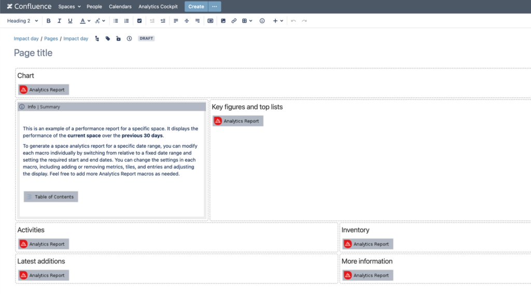Image resolution: width=531 pixels, height=296 pixels.
Task: Open the last Impact day breadcrumb
Action: (76, 38)
